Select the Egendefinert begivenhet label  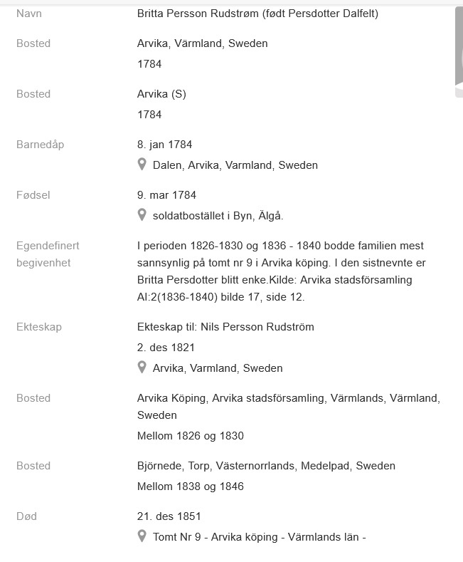point(48,254)
